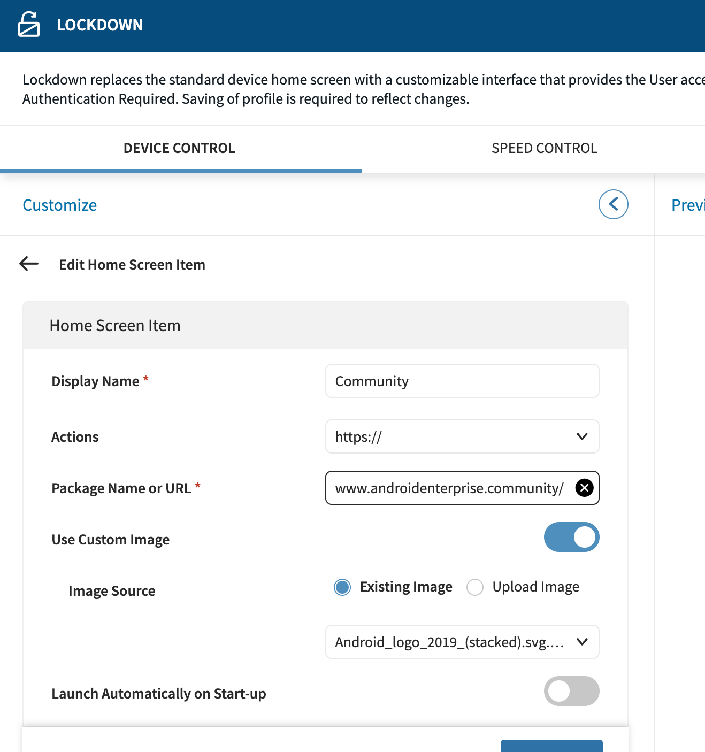The image size is (705, 752).
Task: Click the Edit Home Screen Item heading
Action: pyautogui.click(x=132, y=265)
